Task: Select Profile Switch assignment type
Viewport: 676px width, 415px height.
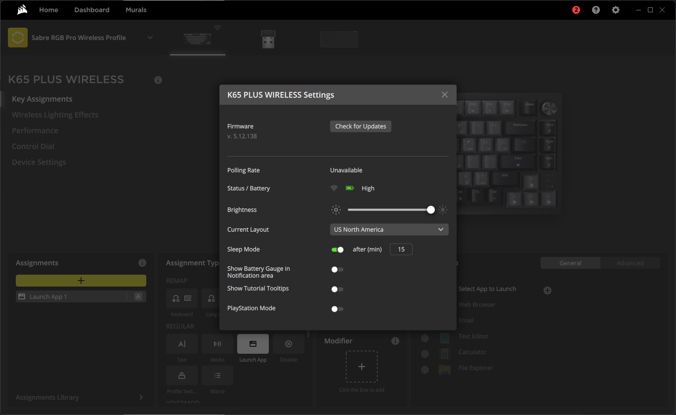Action: pyautogui.click(x=182, y=375)
